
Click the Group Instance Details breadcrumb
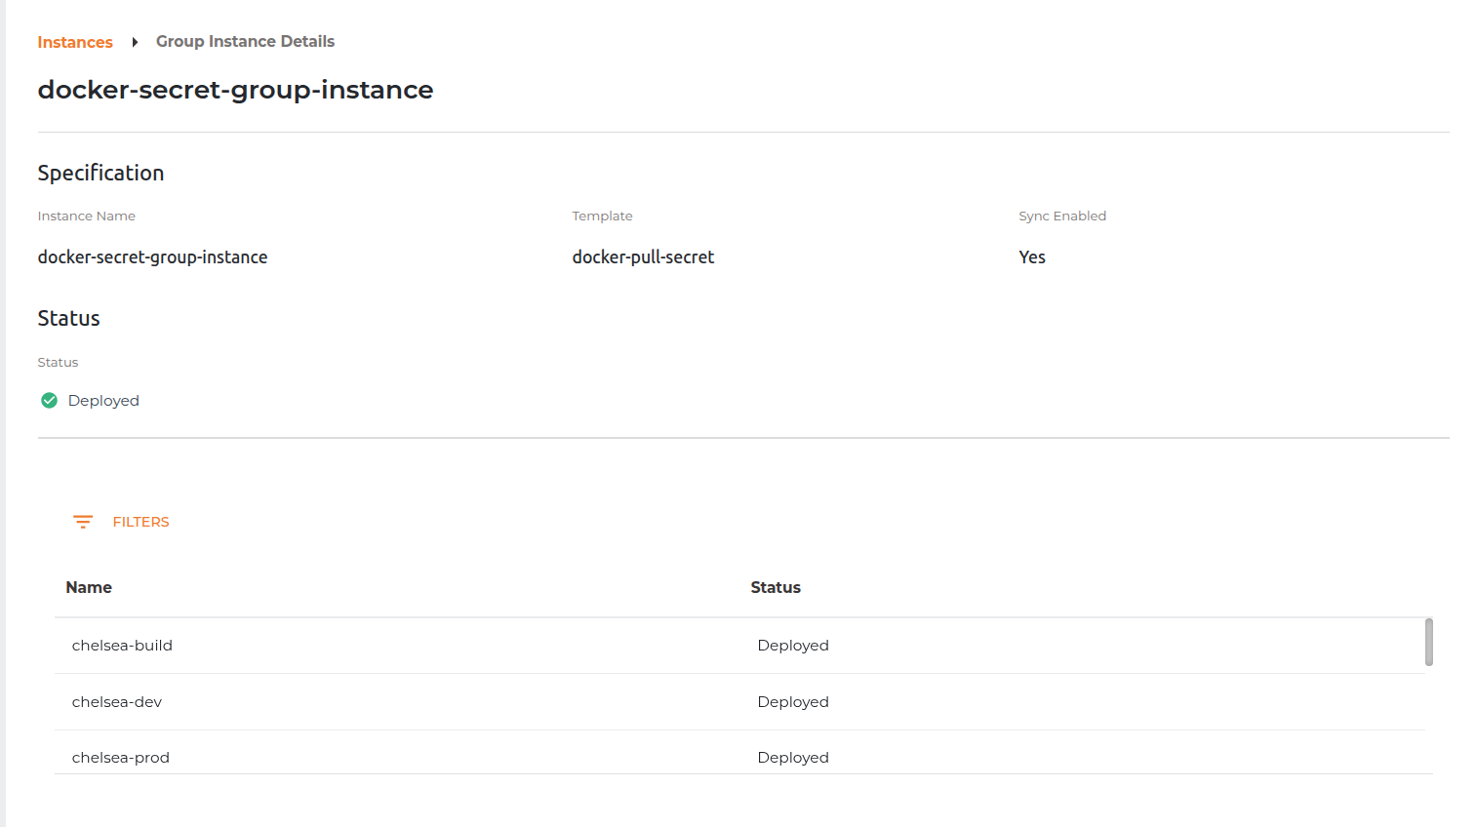click(x=245, y=41)
